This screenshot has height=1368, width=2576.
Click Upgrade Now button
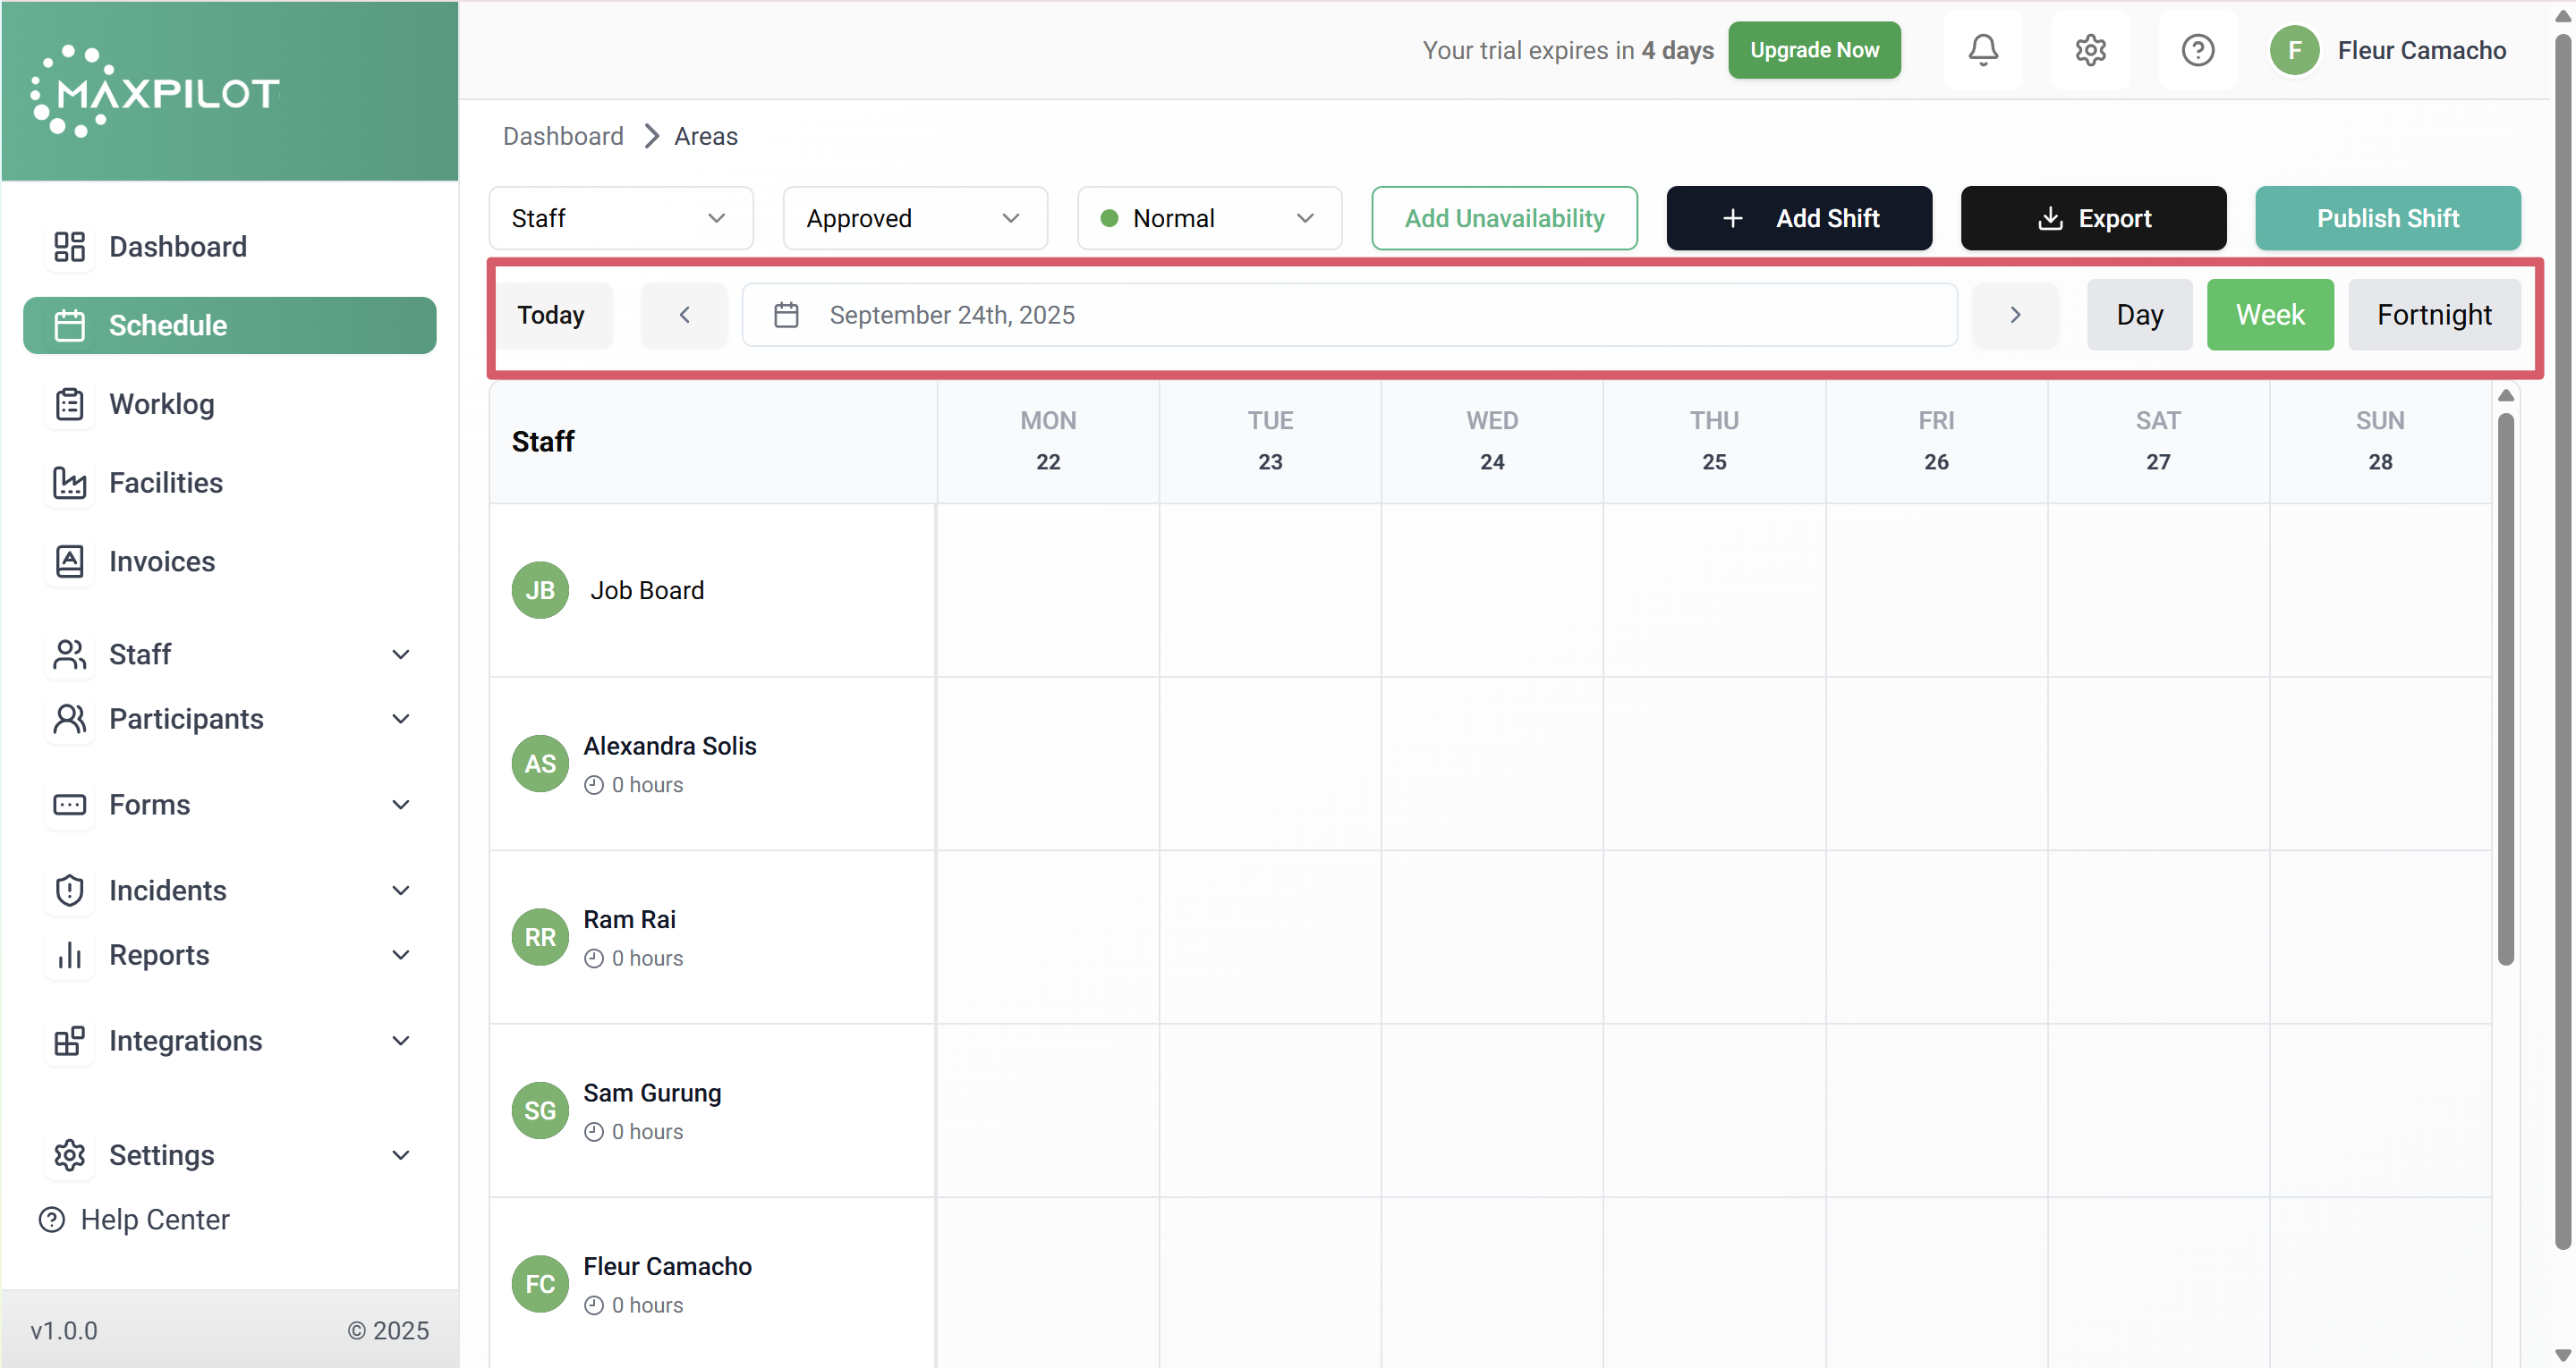(1813, 50)
